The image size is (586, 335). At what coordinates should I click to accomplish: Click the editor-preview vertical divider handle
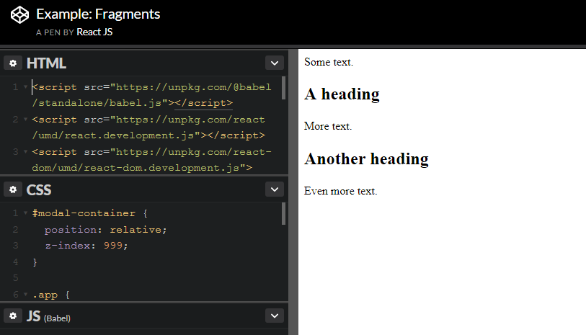point(293,192)
